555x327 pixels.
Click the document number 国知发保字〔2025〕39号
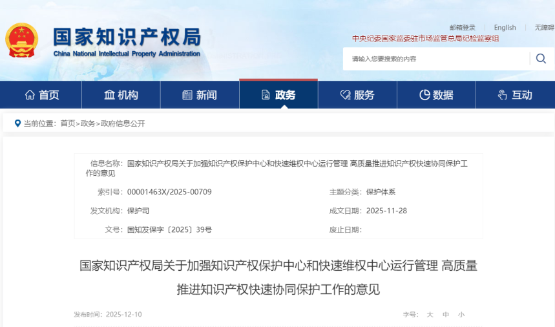[x=169, y=229]
